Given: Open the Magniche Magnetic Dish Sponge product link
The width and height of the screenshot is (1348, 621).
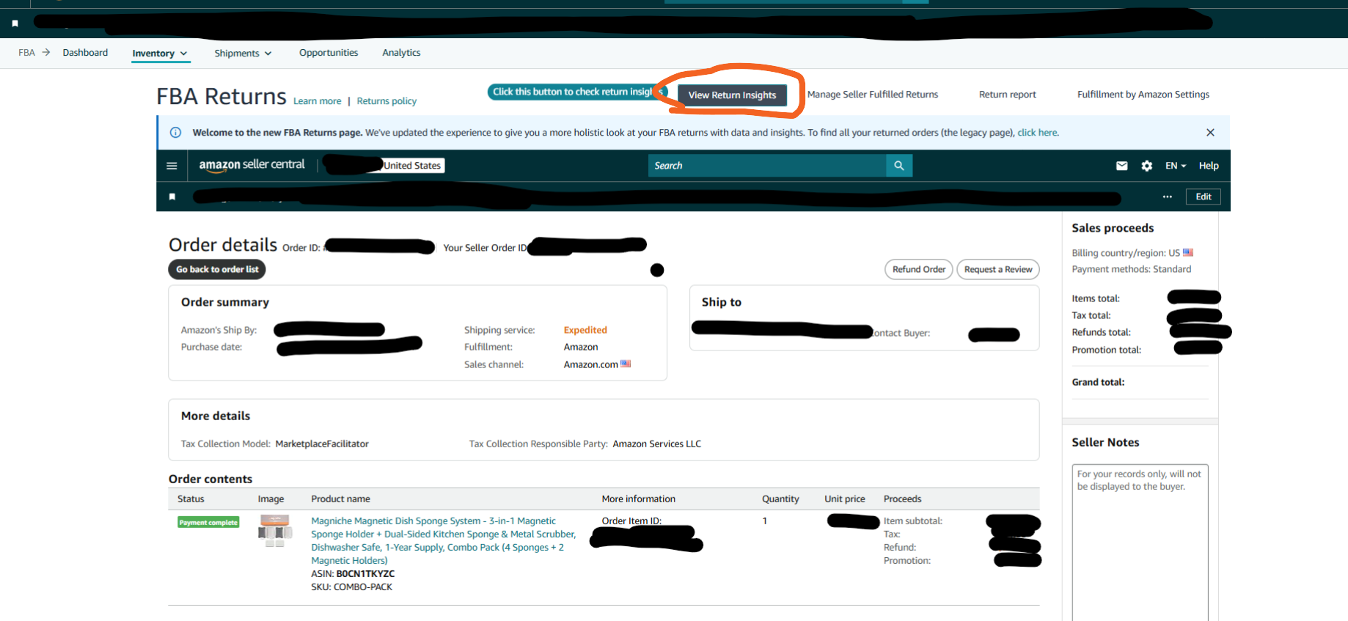Looking at the screenshot, I should pos(443,540).
